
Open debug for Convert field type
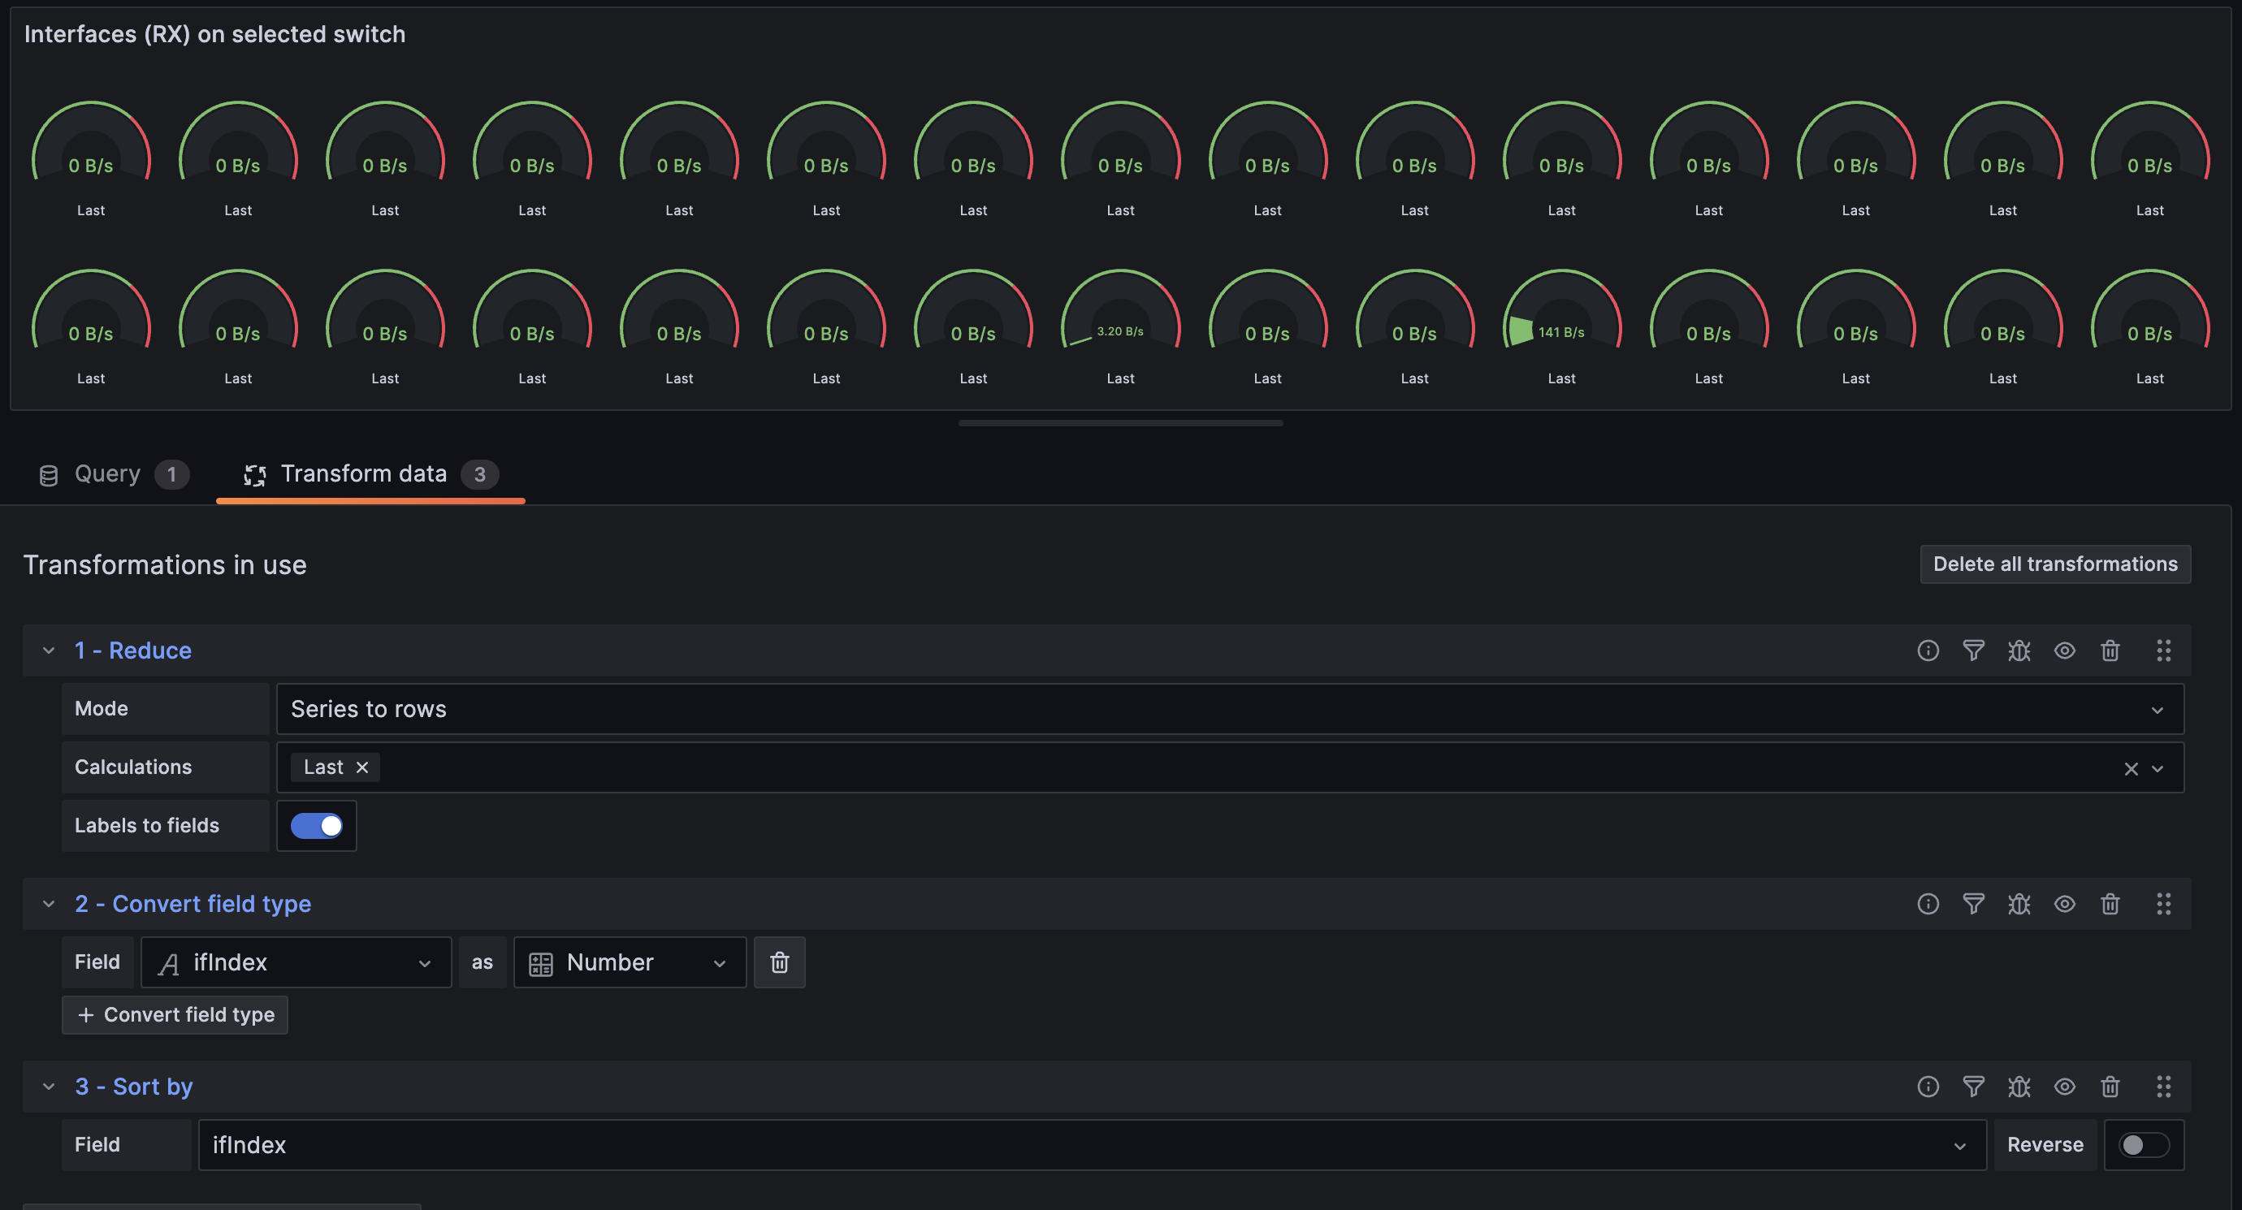pyautogui.click(x=2019, y=904)
